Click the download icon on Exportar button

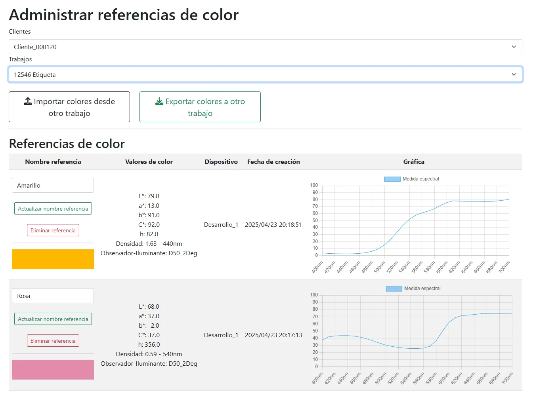159,101
